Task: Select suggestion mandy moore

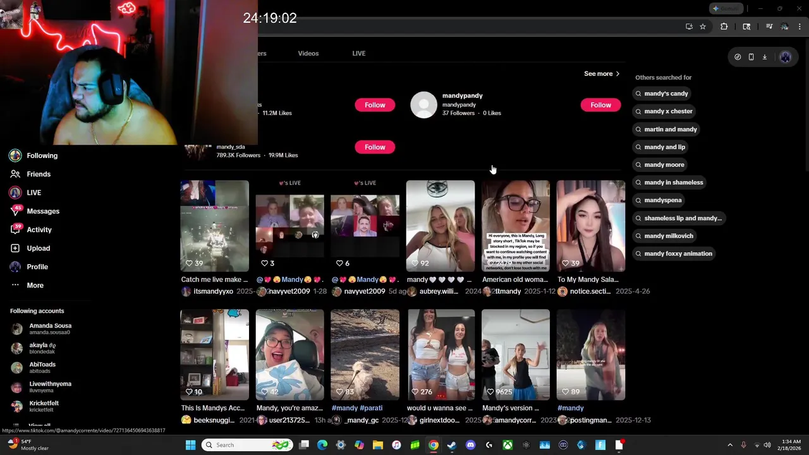Action: pos(659,164)
